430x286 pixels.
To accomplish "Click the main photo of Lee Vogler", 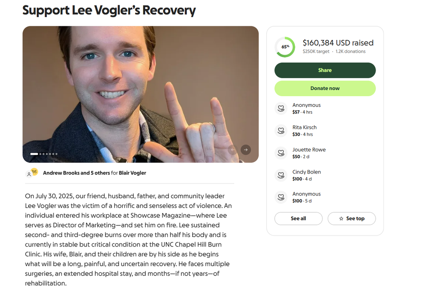I will coord(140,94).
